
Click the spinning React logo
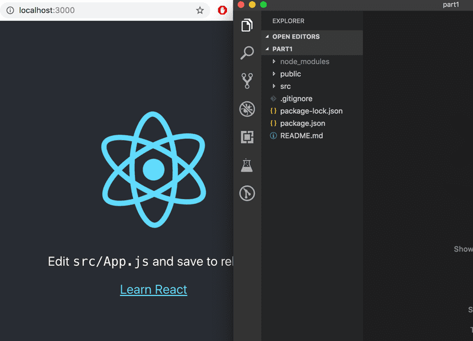(154, 170)
